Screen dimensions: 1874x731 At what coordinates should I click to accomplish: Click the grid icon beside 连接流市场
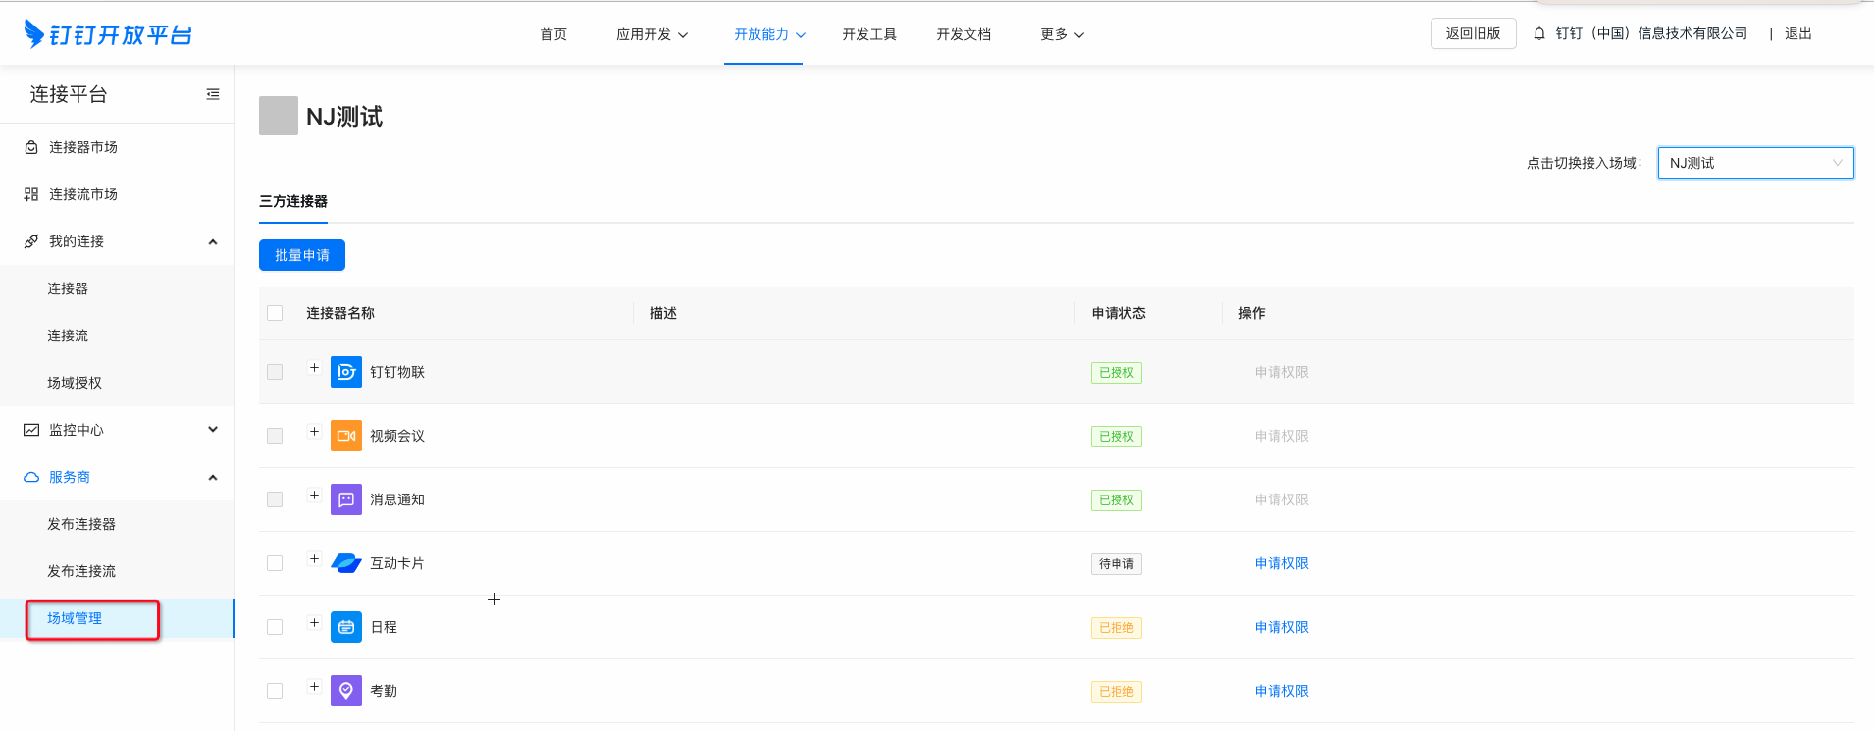pos(31,194)
